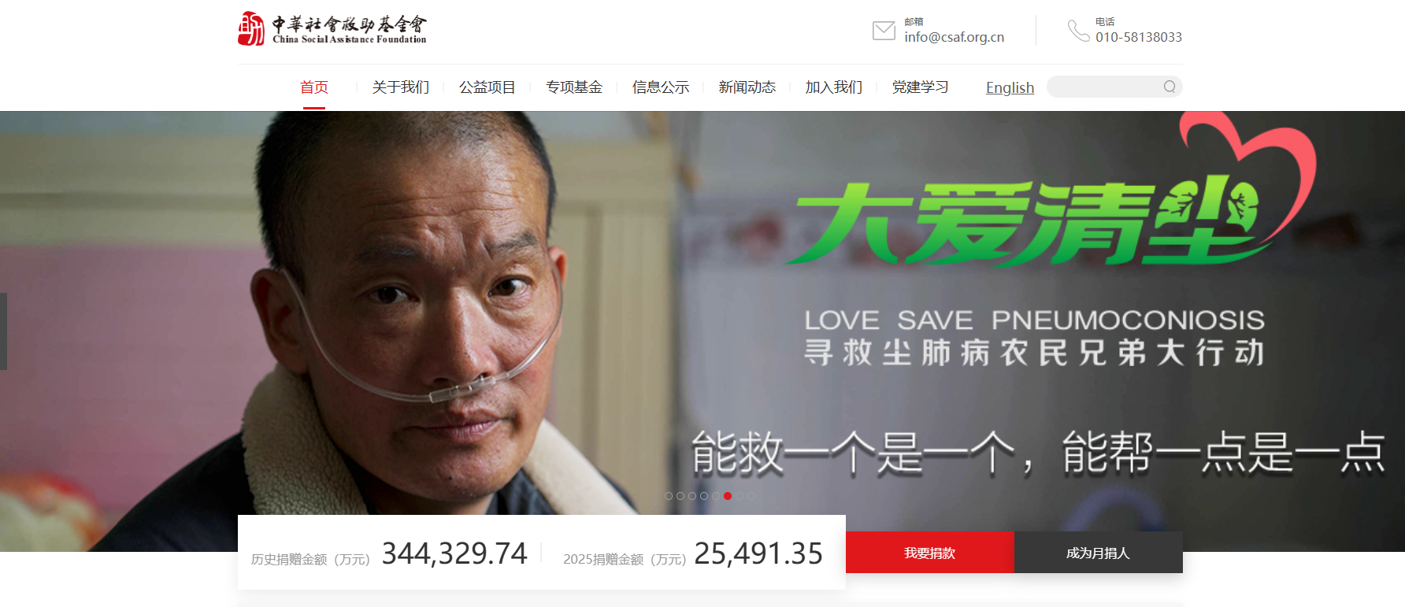Screen dimensions: 1405x607
Task: Select the third carousel indicator dot
Action: pyautogui.click(x=692, y=496)
